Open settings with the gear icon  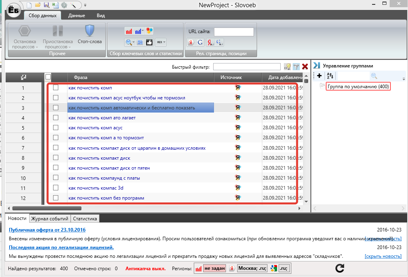point(64,5)
